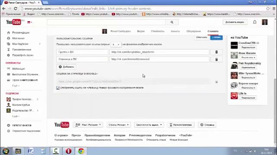Click the YouTube logo in header
Image resolution: width=277 pixels, height=155 pixels.
point(13,22)
